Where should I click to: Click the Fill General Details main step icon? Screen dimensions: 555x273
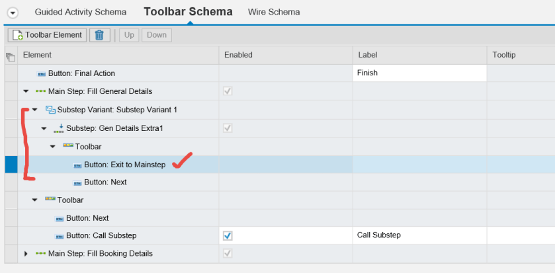[42, 91]
